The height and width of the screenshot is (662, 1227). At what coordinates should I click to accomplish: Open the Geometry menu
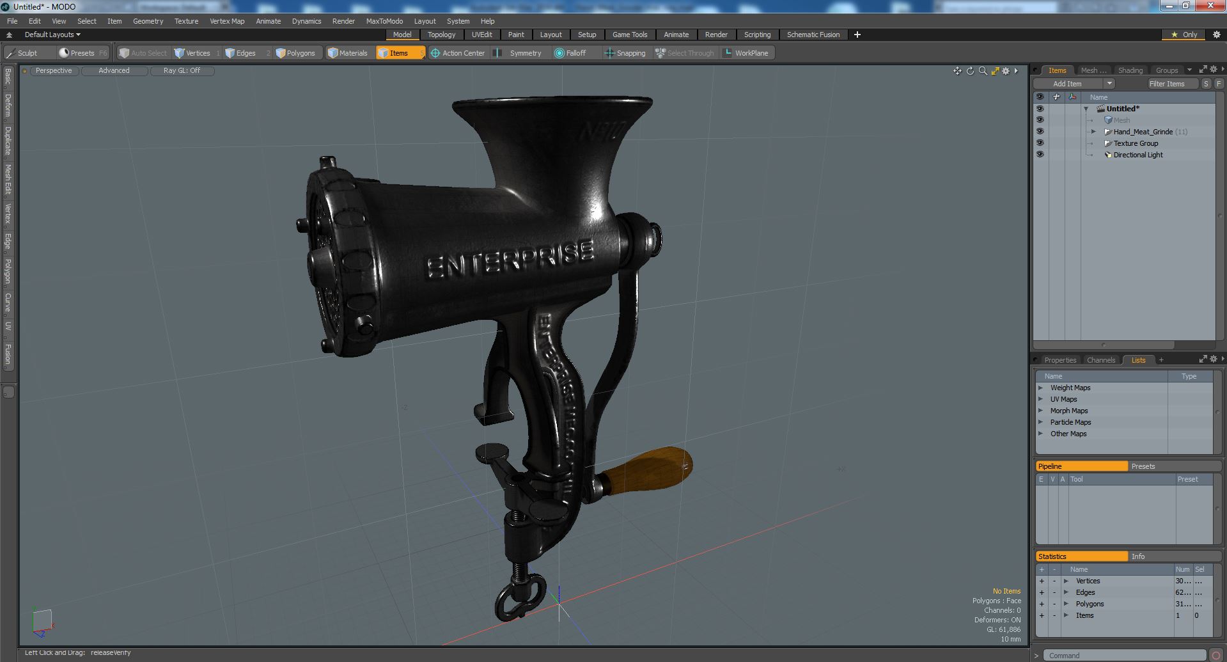148,21
